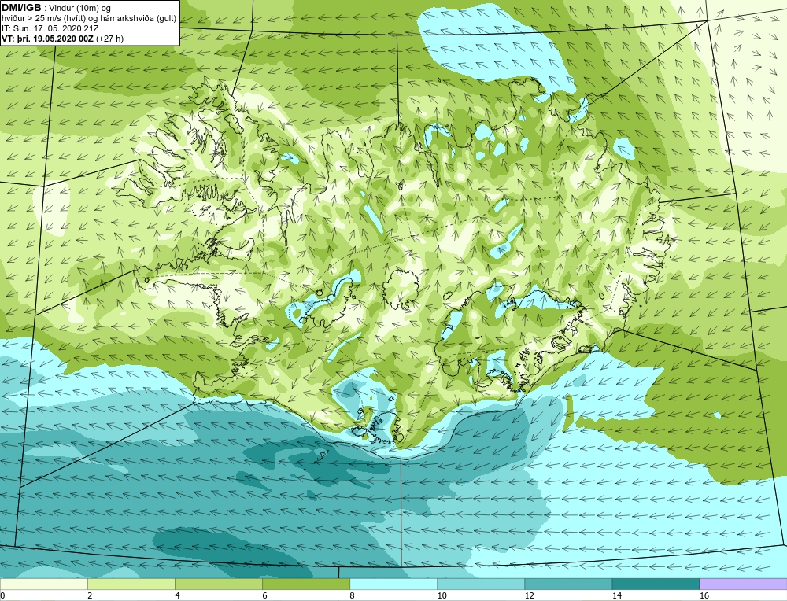Click the dark green 6–8 legend swatch
Viewport: 787px width, 601px height.
click(x=306, y=584)
